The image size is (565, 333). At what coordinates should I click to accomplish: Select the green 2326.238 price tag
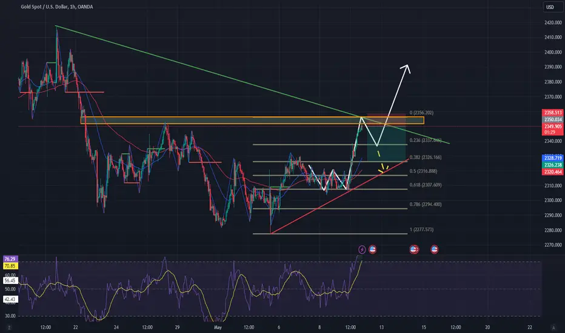coord(553,165)
